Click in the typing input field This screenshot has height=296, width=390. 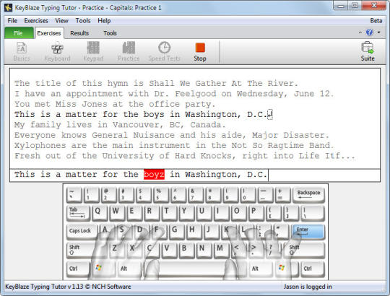click(x=195, y=175)
